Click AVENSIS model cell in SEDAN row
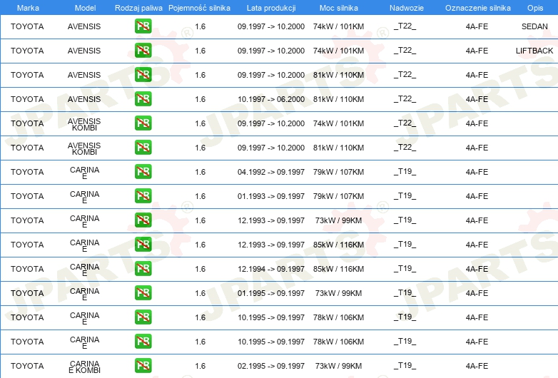 [84, 26]
